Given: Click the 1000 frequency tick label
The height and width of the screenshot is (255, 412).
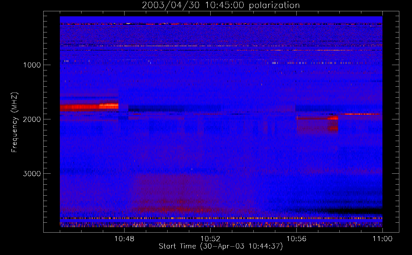Looking at the screenshot, I should pos(32,65).
